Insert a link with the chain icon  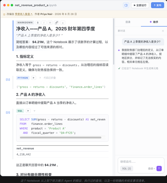pos(57,23)
